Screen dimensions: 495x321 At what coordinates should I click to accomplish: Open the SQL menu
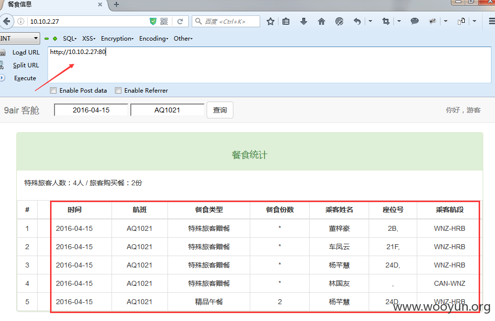click(70, 39)
